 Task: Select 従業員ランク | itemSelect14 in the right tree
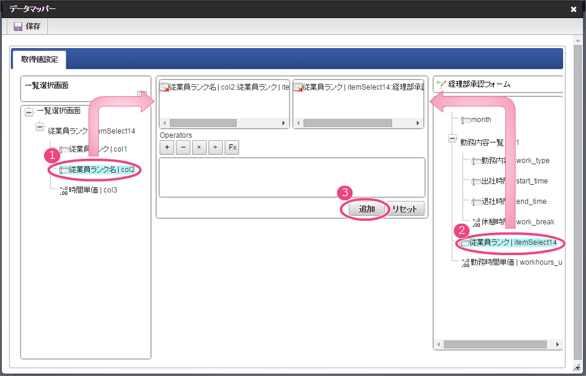[509, 242]
